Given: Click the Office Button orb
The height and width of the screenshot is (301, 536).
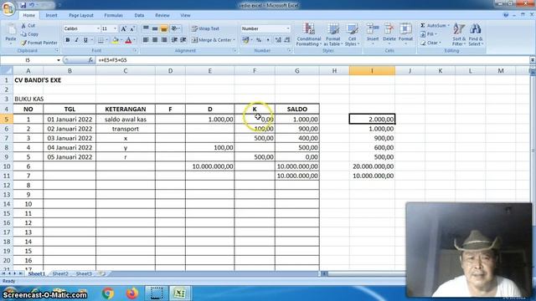Looking at the screenshot, I should click(x=8, y=8).
